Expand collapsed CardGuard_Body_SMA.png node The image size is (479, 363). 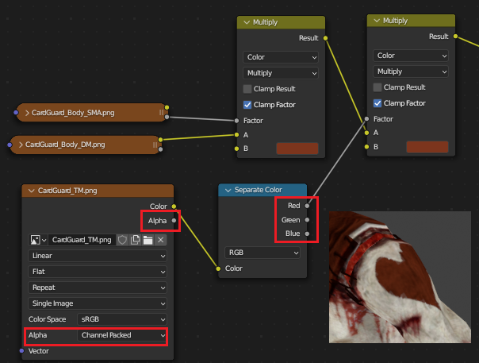tap(27, 113)
